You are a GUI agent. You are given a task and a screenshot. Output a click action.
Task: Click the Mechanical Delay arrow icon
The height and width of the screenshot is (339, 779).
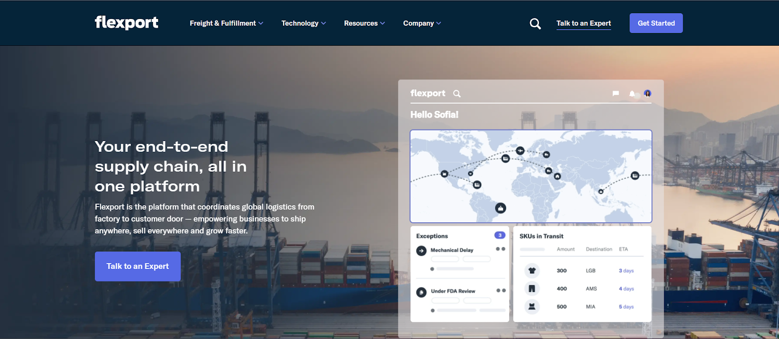coord(422,250)
